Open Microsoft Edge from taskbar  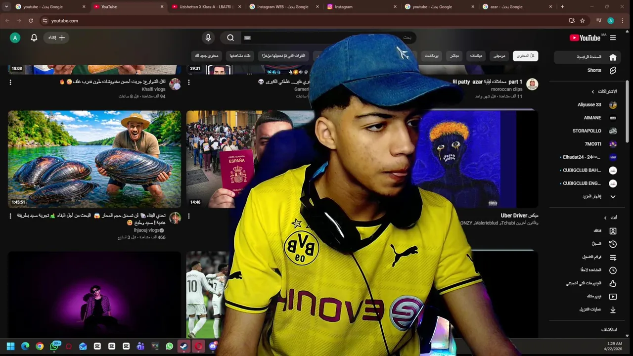point(25,347)
